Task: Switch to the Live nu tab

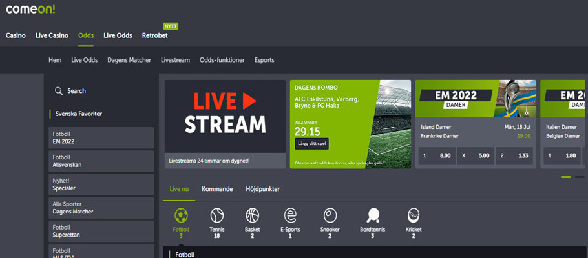Action: tap(179, 189)
